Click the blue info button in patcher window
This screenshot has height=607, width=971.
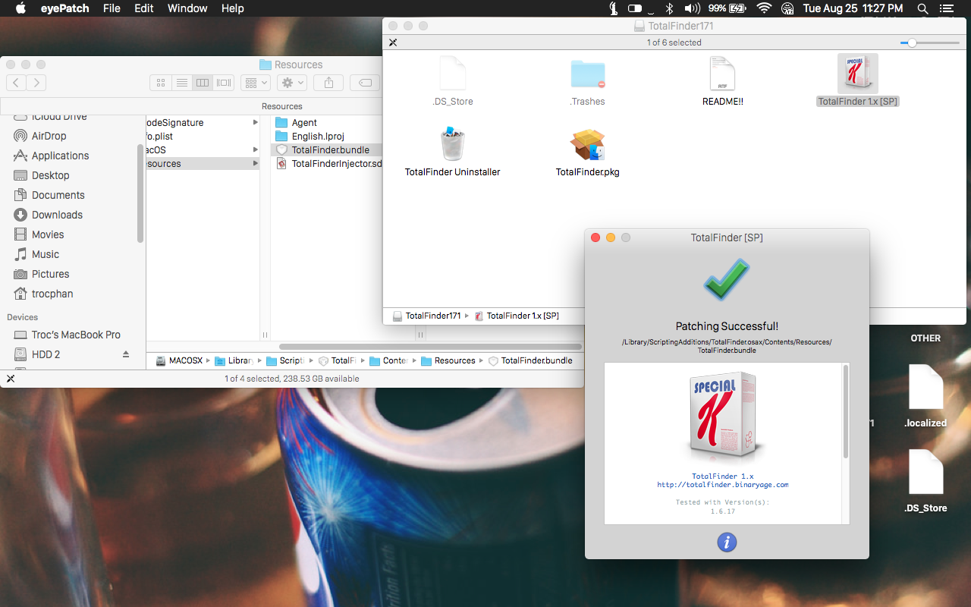coord(727,542)
